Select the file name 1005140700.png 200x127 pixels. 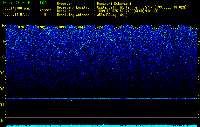coord(16,9)
